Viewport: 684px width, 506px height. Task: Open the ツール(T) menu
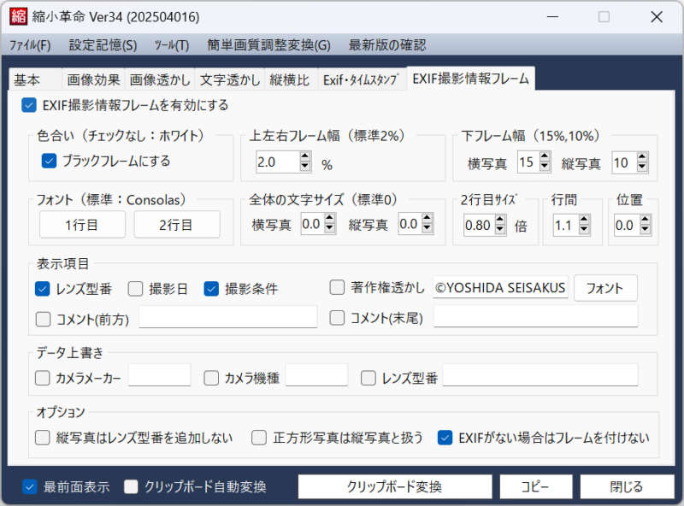(172, 45)
